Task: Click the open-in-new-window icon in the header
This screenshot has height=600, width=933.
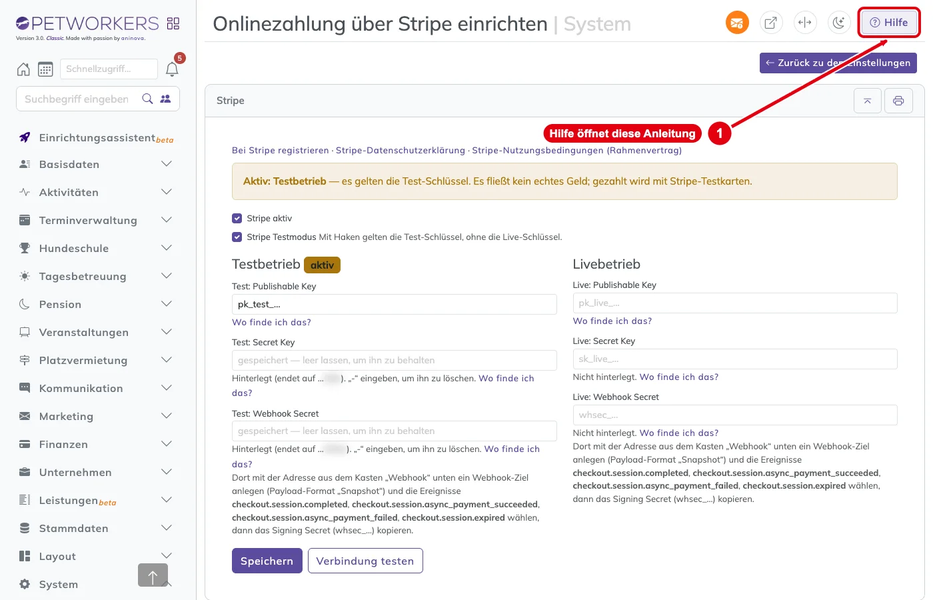Action: point(771,23)
